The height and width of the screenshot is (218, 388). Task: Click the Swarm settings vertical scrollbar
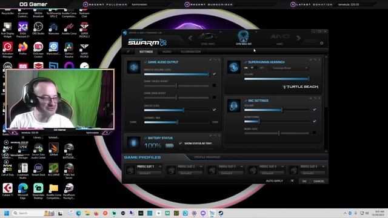(x=326, y=104)
